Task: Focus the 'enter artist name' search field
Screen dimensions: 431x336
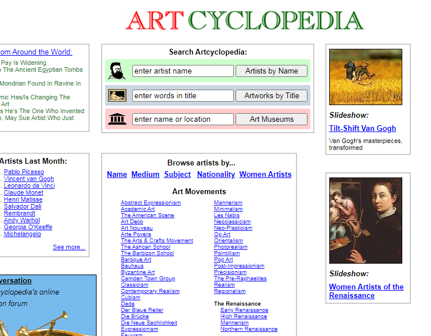Action: (183, 71)
